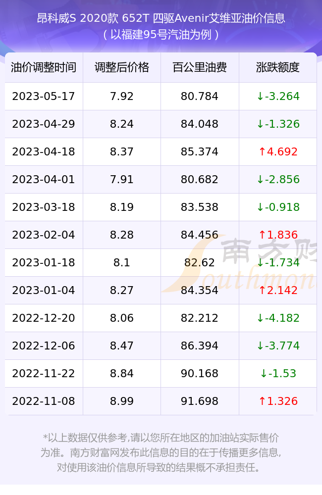Click the disclaimer text starting 以上数据仅供参考
The image size is (322, 495).
point(161,452)
